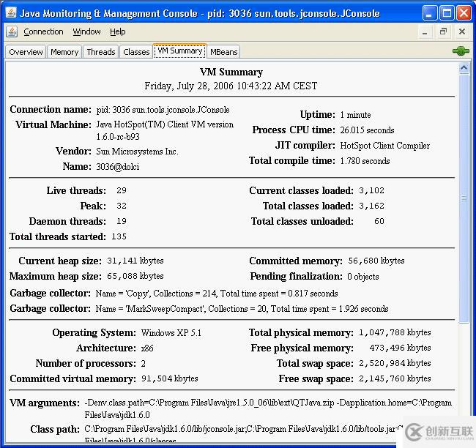Click the committed virtual memory '91,504 kbytes'
476x448 pixels.
[x=170, y=378]
